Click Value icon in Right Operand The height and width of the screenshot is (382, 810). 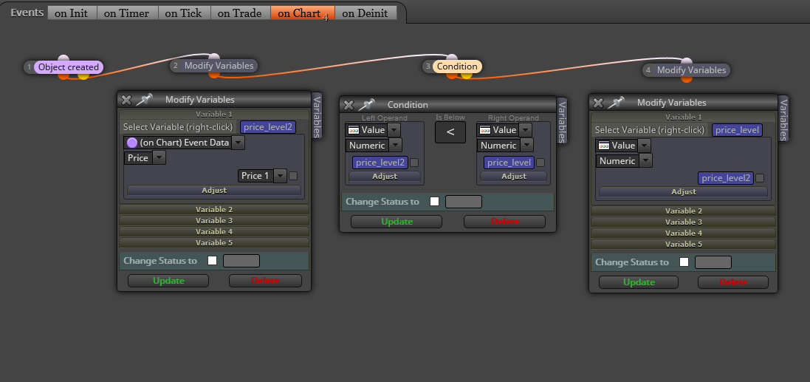coord(485,130)
